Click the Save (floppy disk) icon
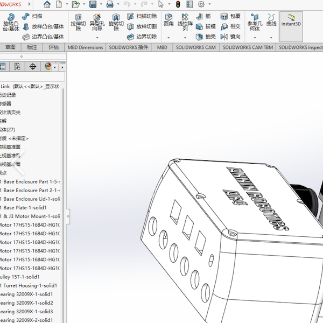The width and height of the screenshot is (323, 323). point(93,4)
